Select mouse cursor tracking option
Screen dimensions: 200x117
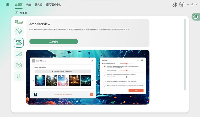105,81
